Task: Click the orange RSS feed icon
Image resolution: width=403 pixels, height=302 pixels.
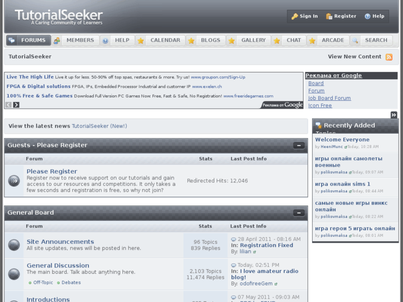Action: pos(389,57)
